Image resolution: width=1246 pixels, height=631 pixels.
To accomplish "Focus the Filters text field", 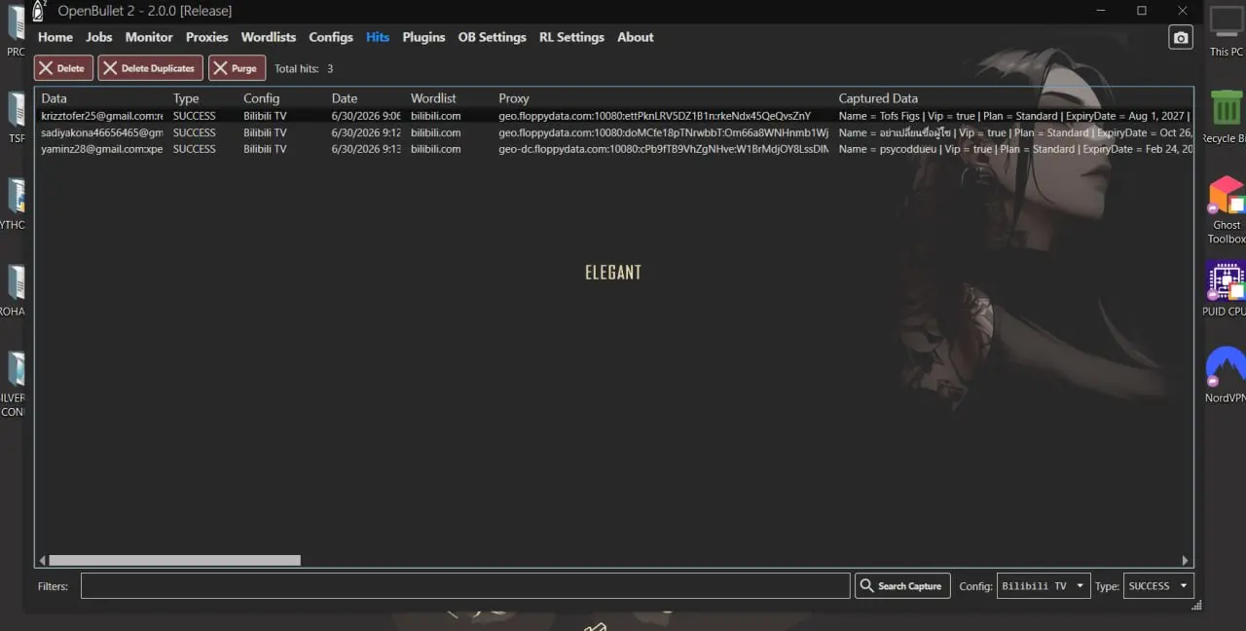I will click(x=465, y=586).
